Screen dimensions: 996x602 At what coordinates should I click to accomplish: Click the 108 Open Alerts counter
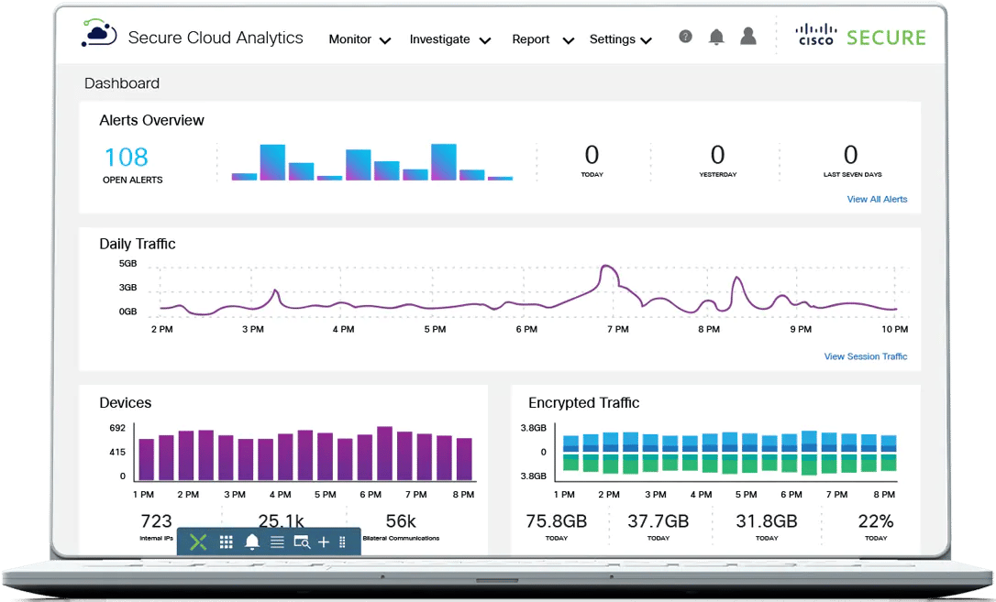coord(127,158)
